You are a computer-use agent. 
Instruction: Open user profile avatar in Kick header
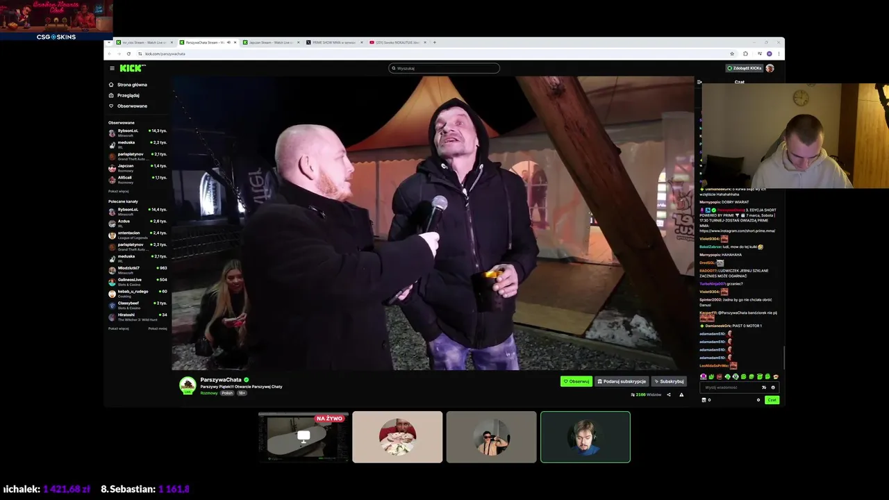click(x=770, y=68)
